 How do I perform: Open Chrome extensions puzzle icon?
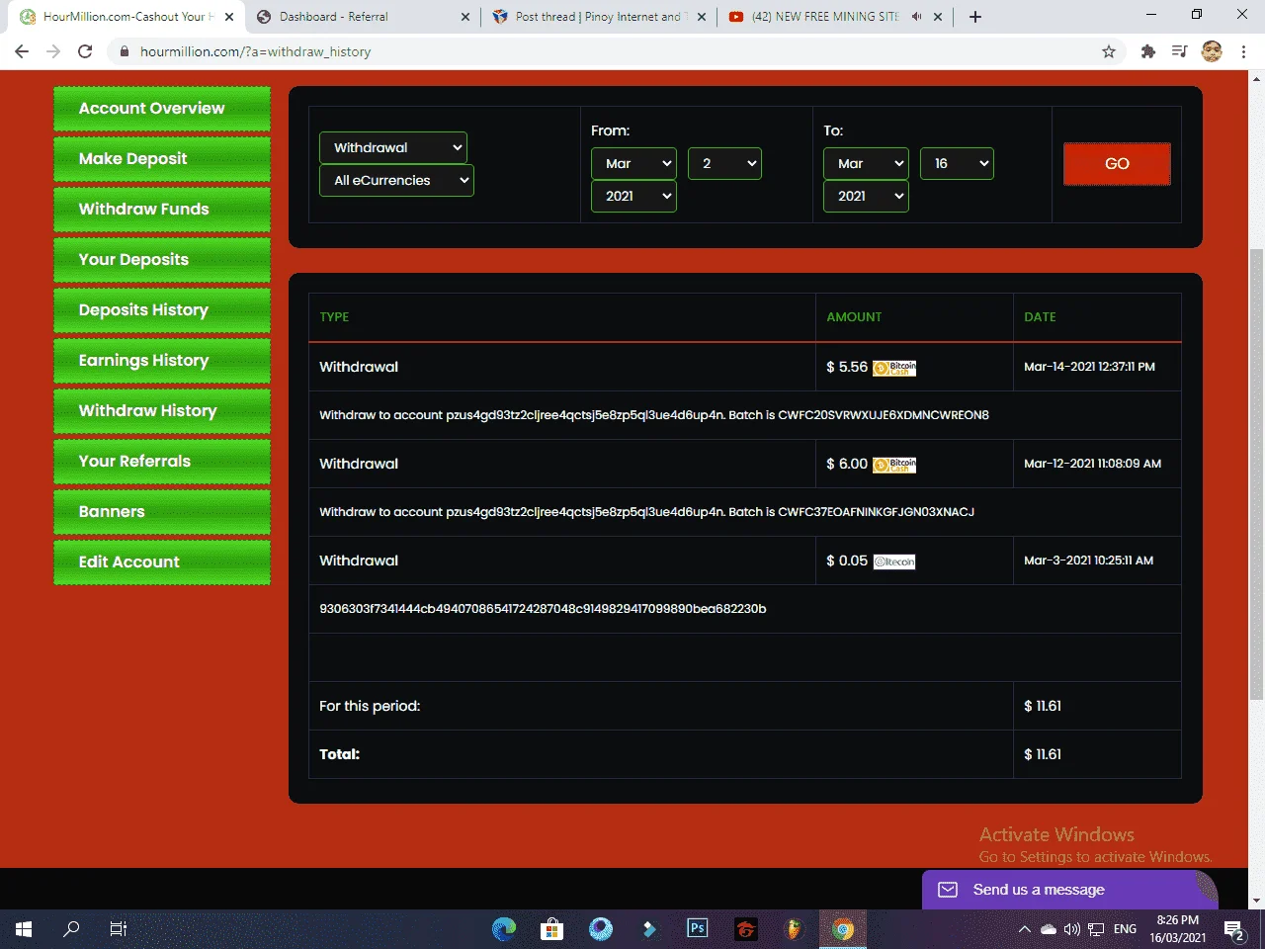tap(1147, 51)
